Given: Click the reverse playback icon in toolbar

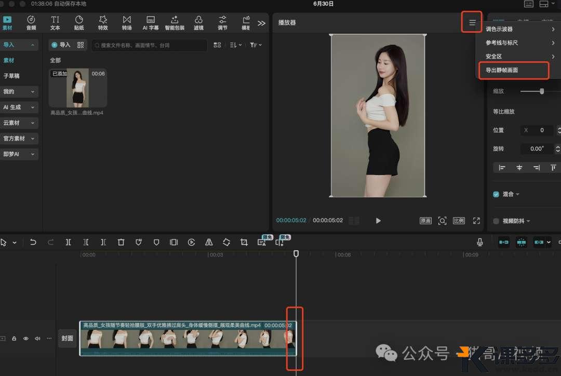Looking at the screenshot, I should [x=191, y=242].
